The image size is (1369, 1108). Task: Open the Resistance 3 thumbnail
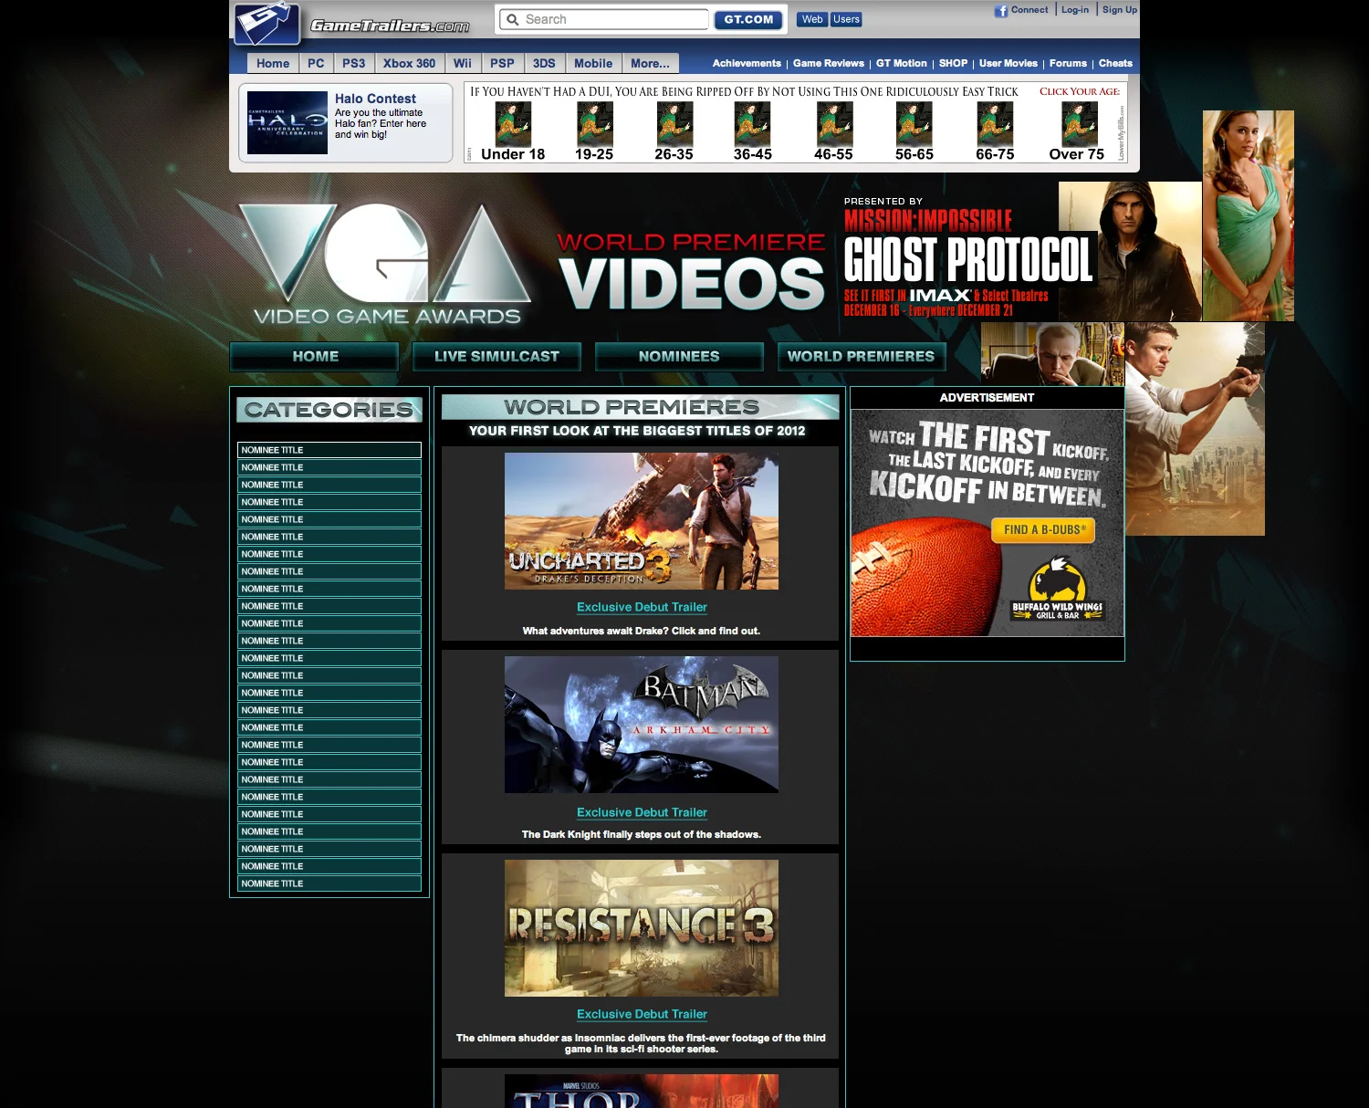[642, 928]
